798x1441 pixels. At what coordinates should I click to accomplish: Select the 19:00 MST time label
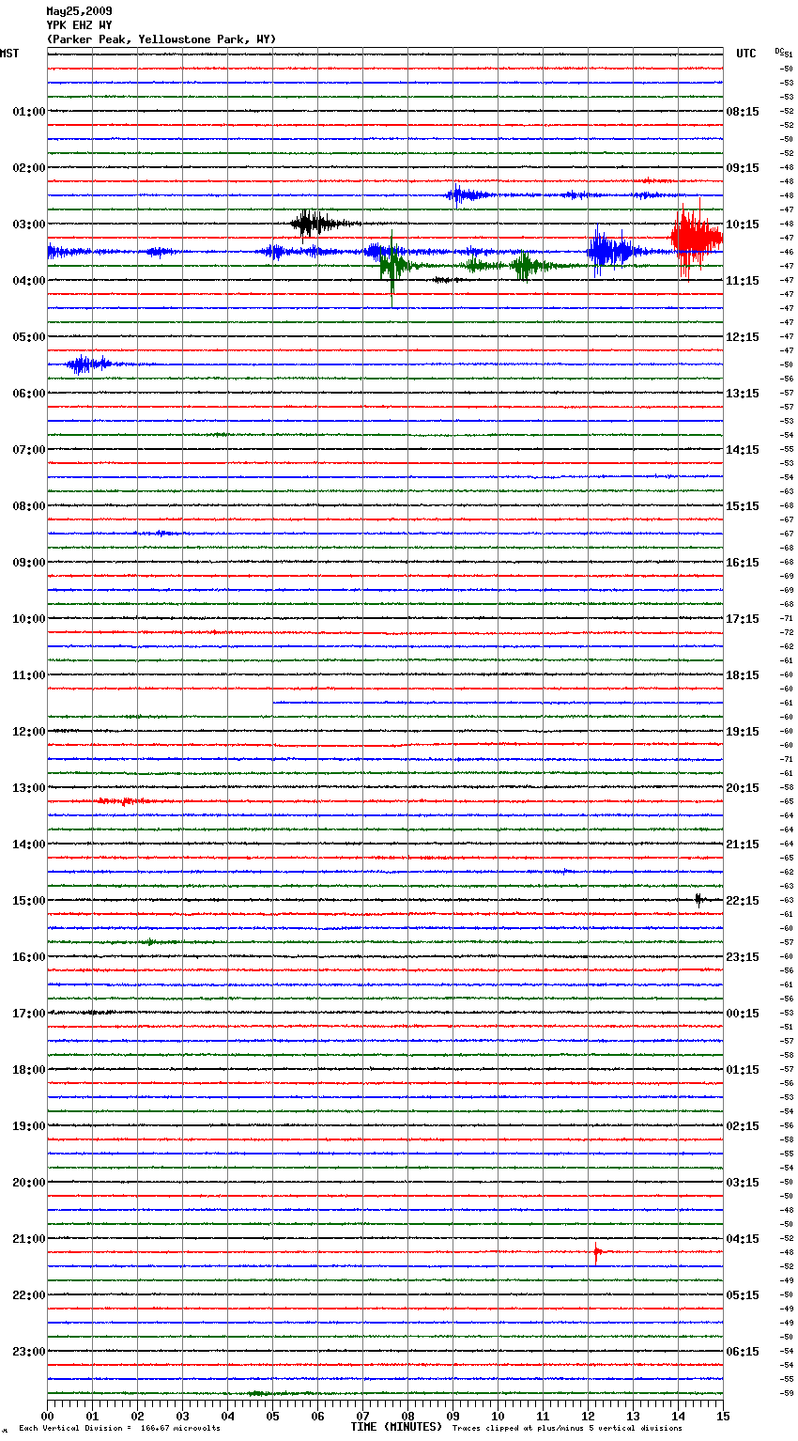28,1125
